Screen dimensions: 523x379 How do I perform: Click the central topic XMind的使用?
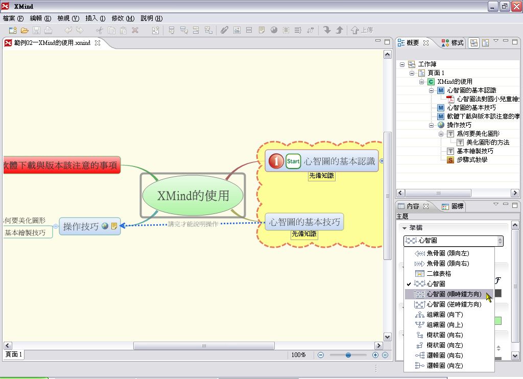[193, 196]
